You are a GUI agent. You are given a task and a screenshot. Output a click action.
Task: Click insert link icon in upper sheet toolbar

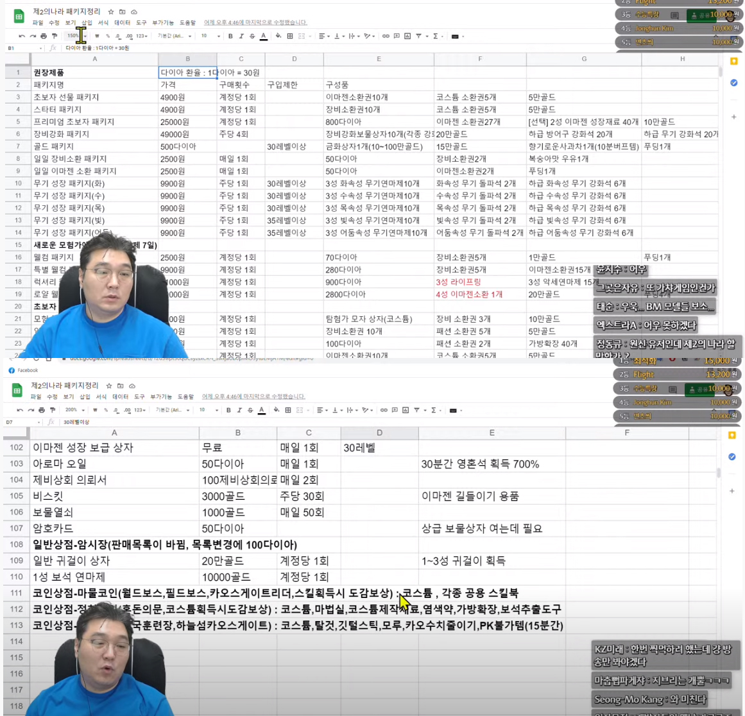coord(386,36)
